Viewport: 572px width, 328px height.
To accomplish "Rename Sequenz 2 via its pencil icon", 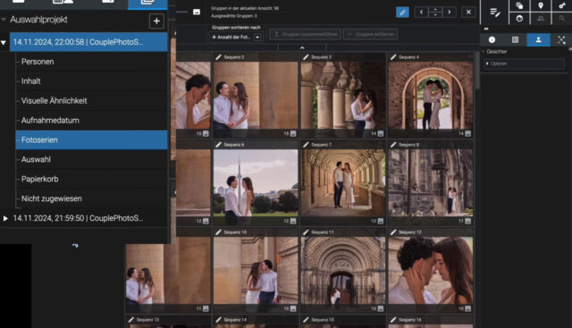I will pos(218,57).
